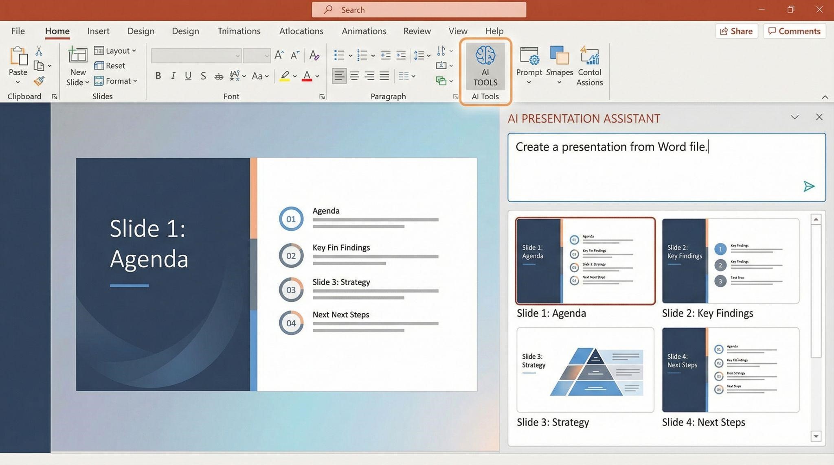Open the Comments button
The width and height of the screenshot is (834, 465).
794,31
